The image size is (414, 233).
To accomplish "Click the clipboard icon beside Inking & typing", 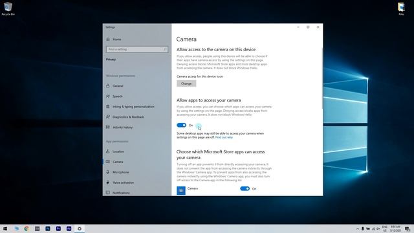I will pos(108,106).
